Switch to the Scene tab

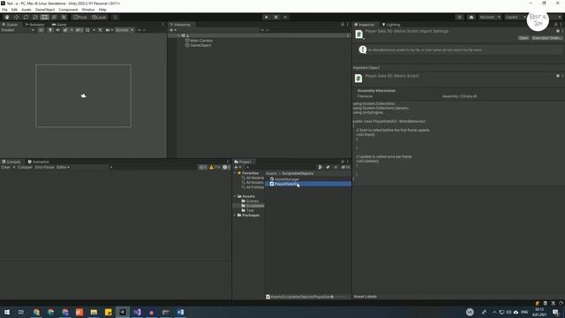[10, 25]
